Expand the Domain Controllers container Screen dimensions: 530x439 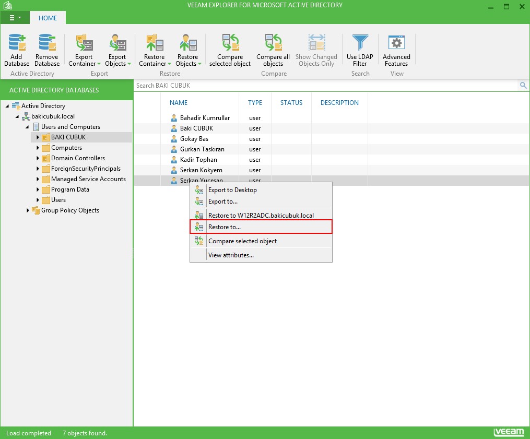(38, 158)
